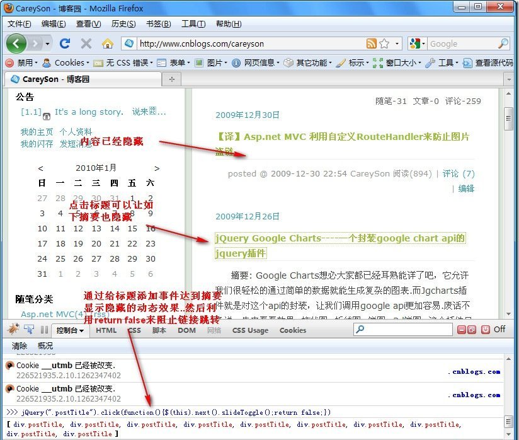Select the CareySon - 博客园 tab

(x=83, y=79)
